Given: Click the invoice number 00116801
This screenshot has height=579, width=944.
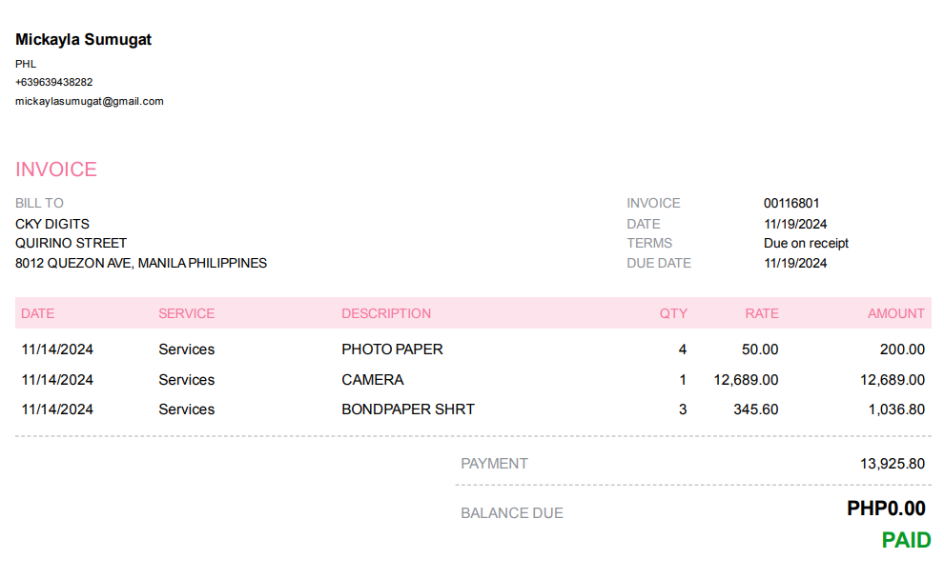Looking at the screenshot, I should click(x=791, y=203).
